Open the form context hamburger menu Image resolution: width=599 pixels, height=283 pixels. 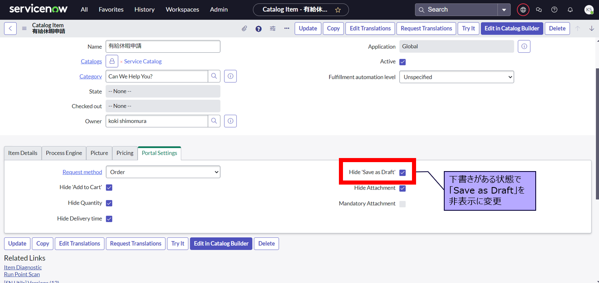pos(24,29)
